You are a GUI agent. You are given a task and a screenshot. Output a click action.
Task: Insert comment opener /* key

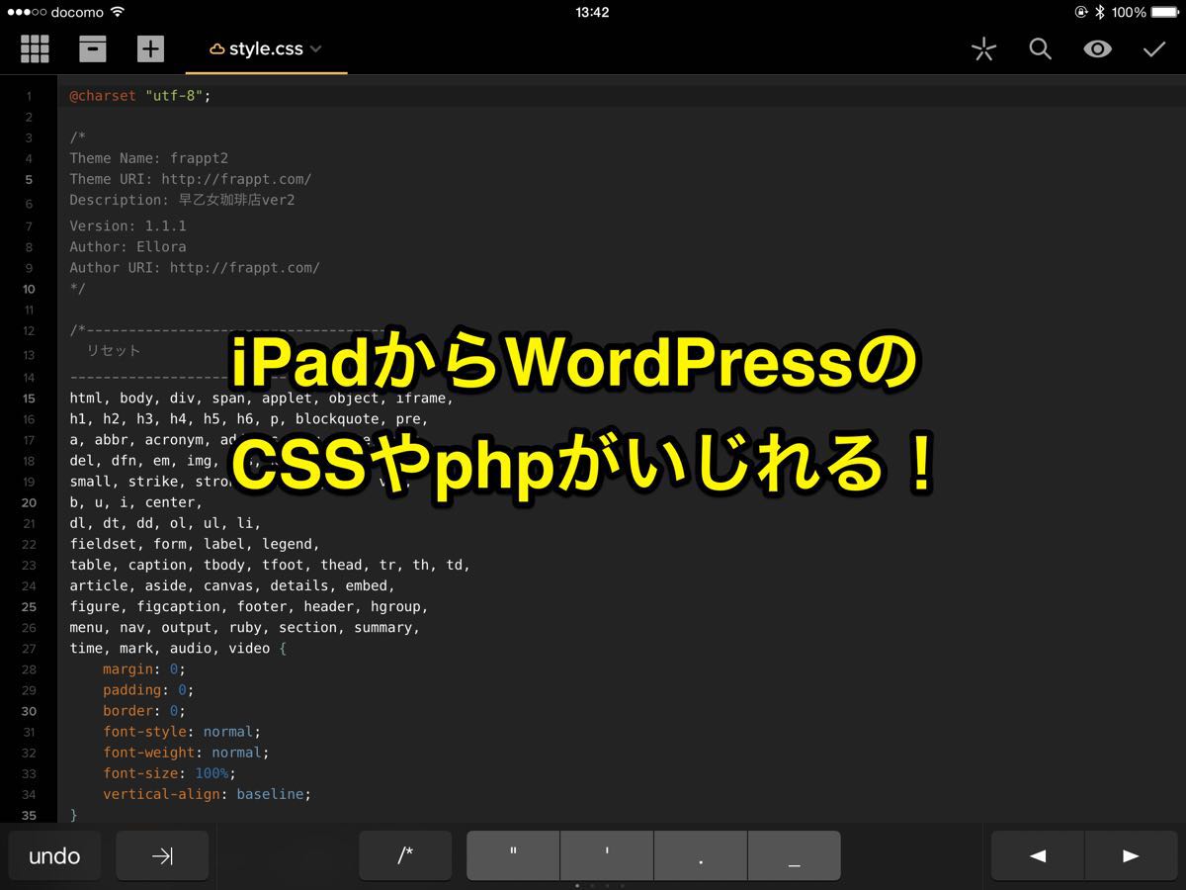pos(405,855)
